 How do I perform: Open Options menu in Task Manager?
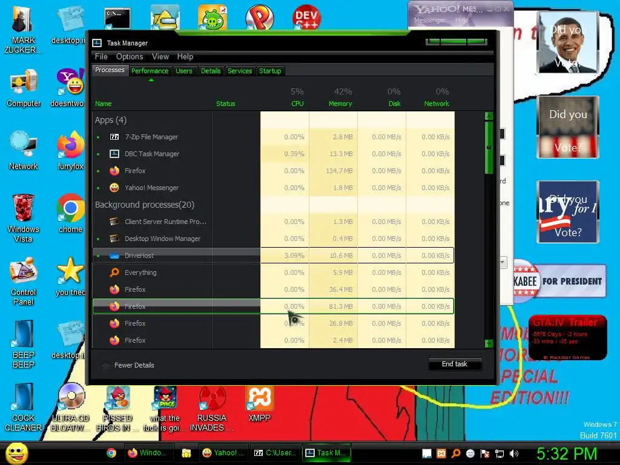(130, 56)
